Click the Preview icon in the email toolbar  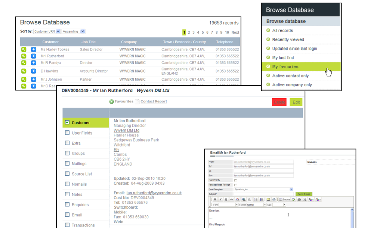tap(305, 200)
